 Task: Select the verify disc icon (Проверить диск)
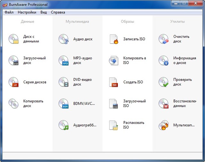pyautogui.click(x=163, y=82)
